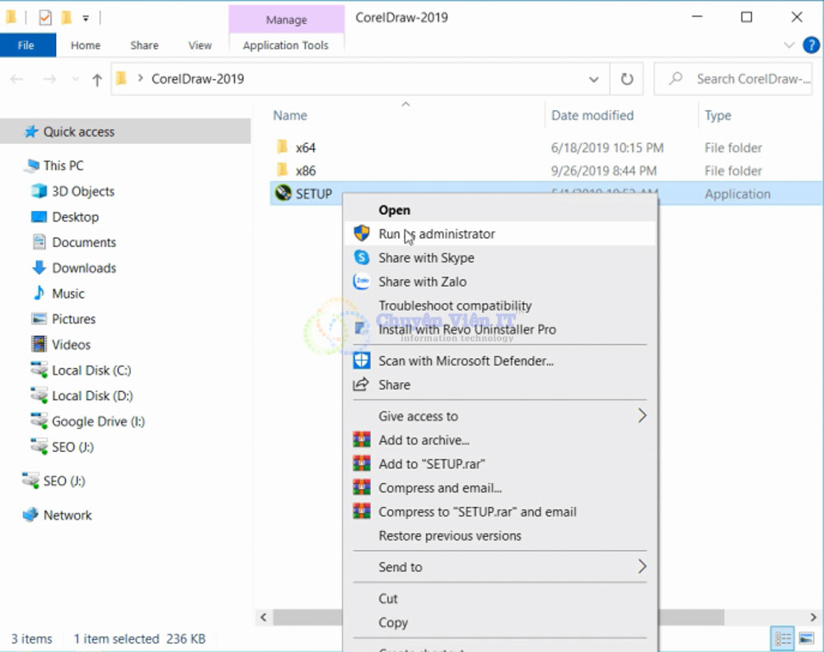Click the Microsoft Defender shield icon
This screenshot has width=824, height=652.
tap(362, 361)
